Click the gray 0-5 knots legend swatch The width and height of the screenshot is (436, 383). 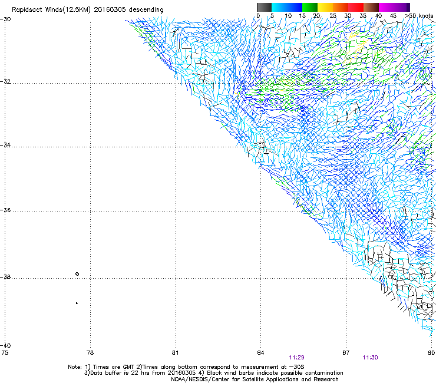(264, 7)
